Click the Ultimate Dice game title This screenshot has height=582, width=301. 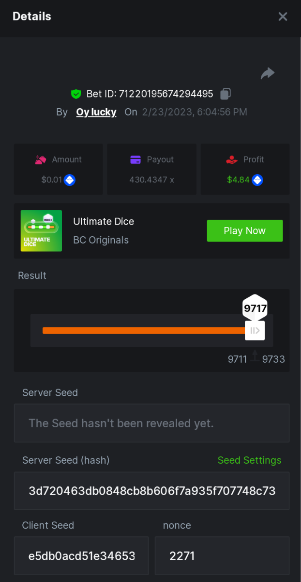pyautogui.click(x=104, y=222)
